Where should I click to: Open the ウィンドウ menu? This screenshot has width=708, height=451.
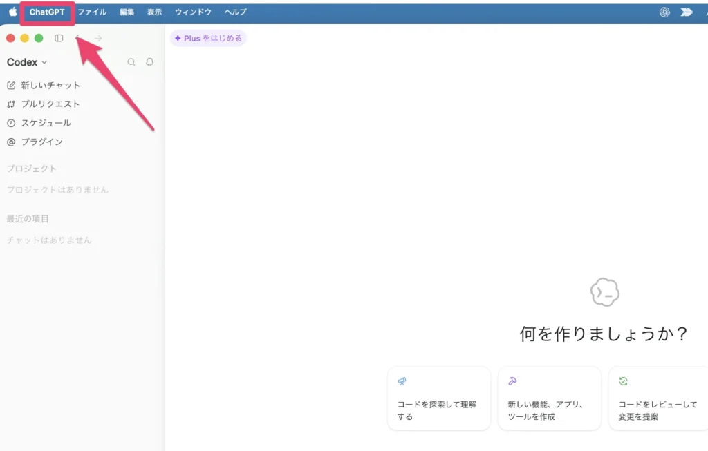pyautogui.click(x=194, y=12)
